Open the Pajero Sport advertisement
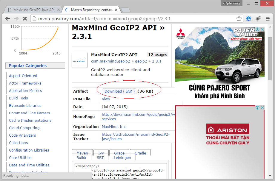The width and height of the screenshot is (275, 181). point(219,64)
